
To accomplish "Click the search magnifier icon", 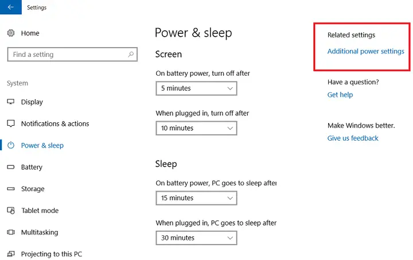I will point(131,55).
